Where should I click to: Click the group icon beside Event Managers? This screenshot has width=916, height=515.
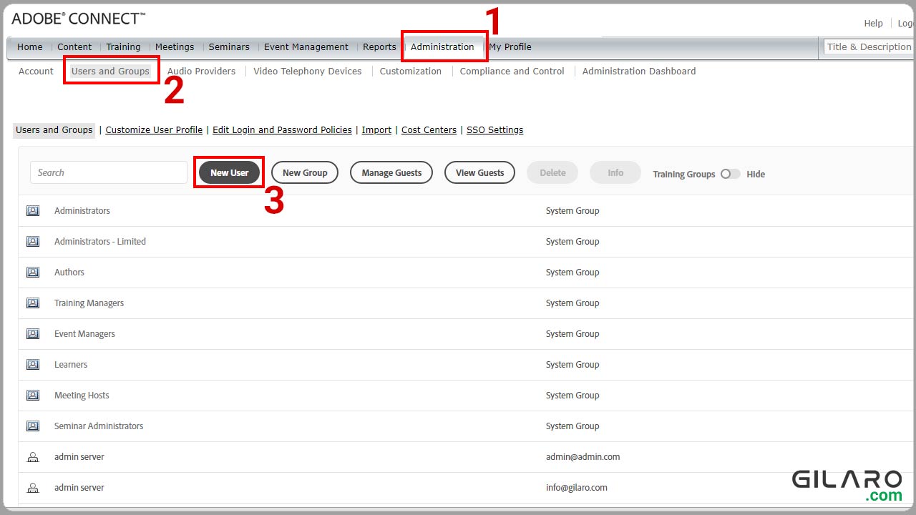point(33,334)
